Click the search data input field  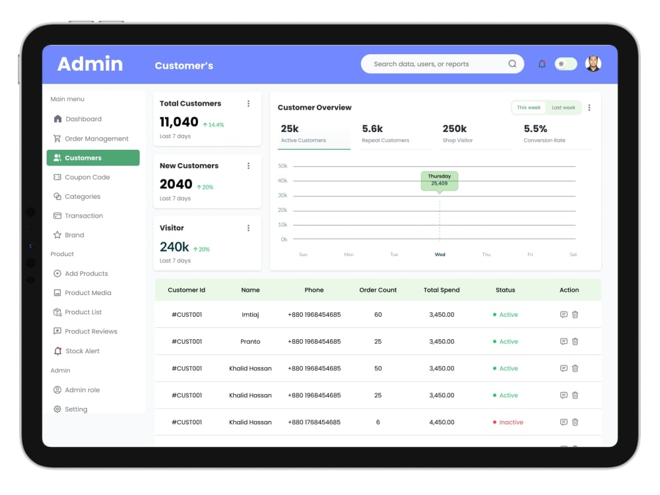point(442,64)
